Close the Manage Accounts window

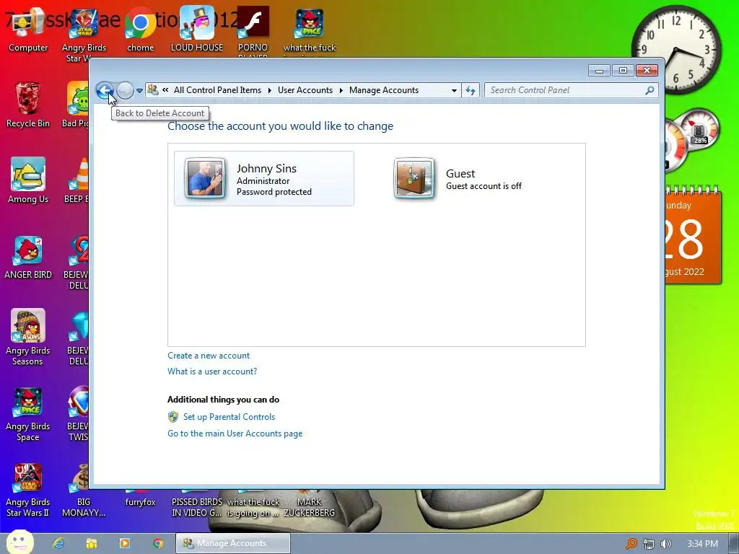pos(647,71)
